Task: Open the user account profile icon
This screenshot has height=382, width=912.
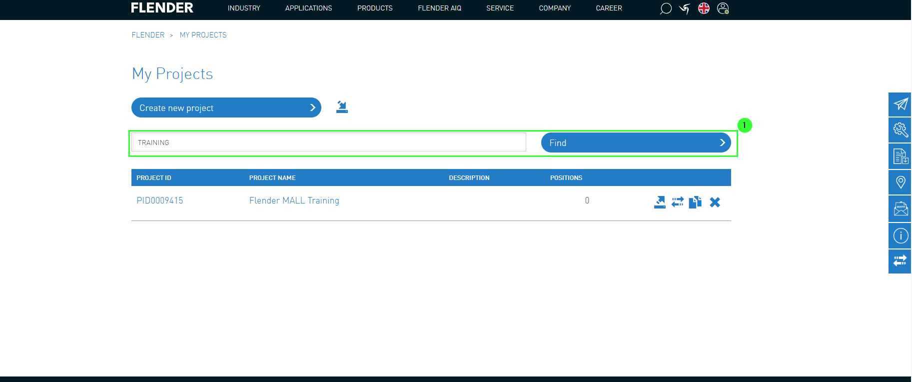Action: (x=723, y=8)
